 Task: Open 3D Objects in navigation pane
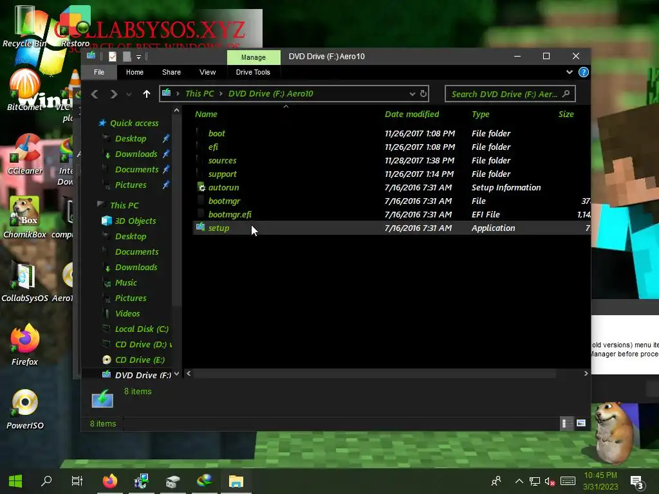(x=135, y=221)
